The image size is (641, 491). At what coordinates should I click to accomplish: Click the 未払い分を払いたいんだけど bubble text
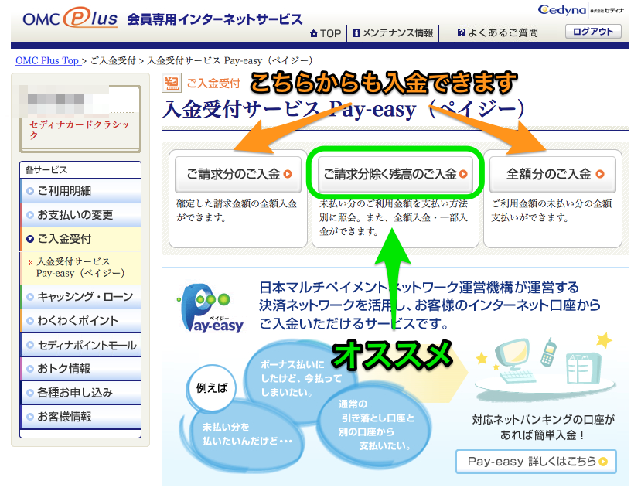[x=247, y=435]
